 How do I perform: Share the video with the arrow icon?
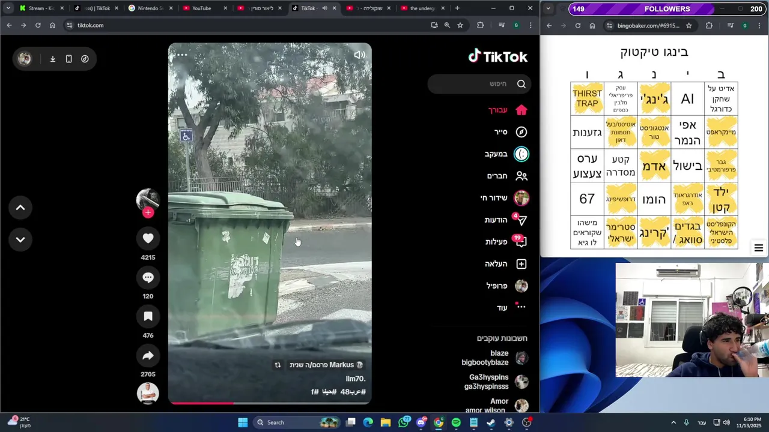pyautogui.click(x=148, y=356)
